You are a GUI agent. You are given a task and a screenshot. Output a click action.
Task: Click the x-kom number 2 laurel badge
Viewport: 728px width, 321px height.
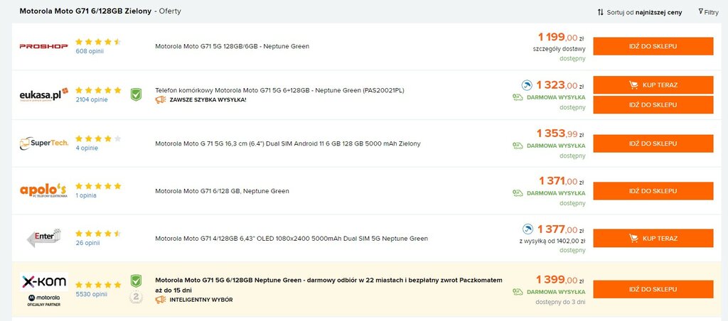point(136,297)
